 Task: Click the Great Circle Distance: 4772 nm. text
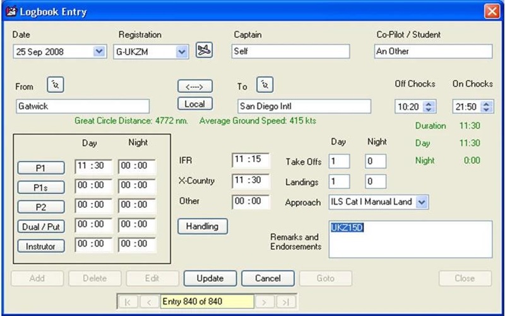click(131, 121)
